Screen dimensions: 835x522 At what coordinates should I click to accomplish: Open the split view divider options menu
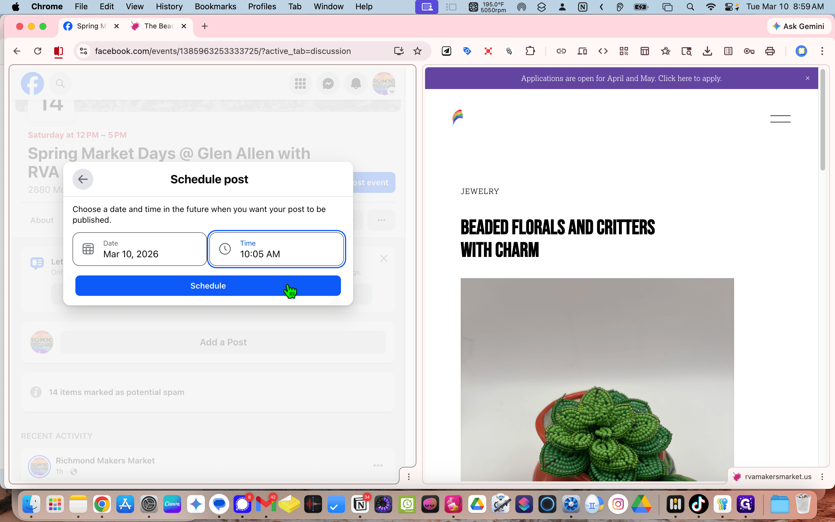click(409, 477)
